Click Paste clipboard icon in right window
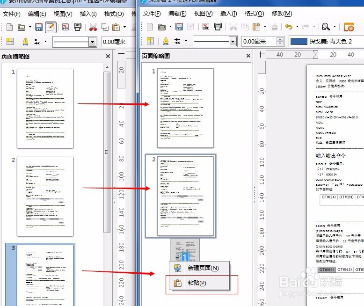The width and height of the screenshot is (364, 306). coord(256,27)
